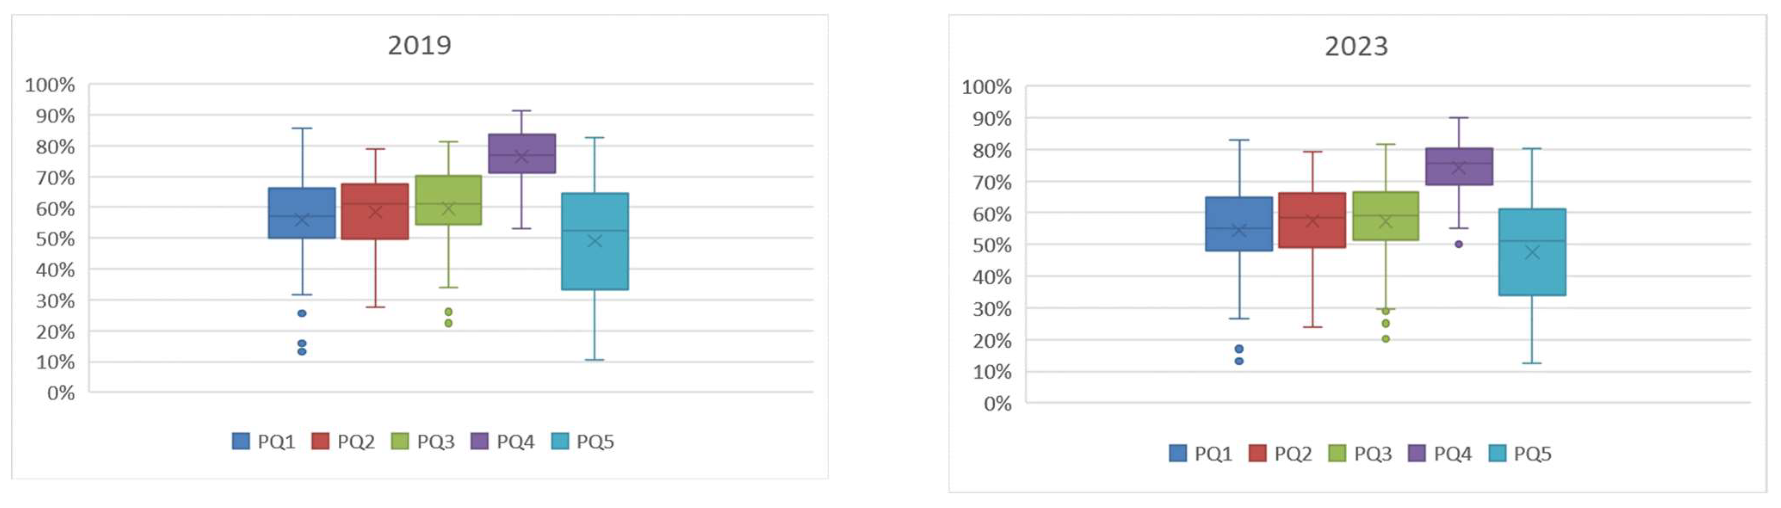Click the teal PQ5 legend swatch in 2019 chart

click(x=560, y=441)
